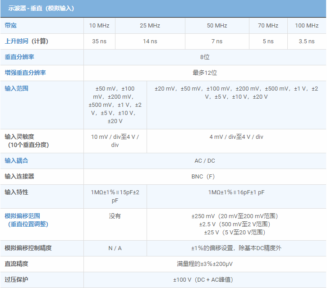Image resolution: width=327 pixels, height=288 pixels.
Task: Click the 示波器 - 垂直 section header
Action: (41, 9)
